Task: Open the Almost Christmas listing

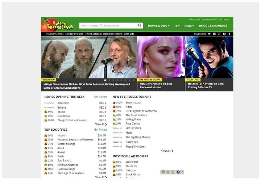Action: pos(67,165)
